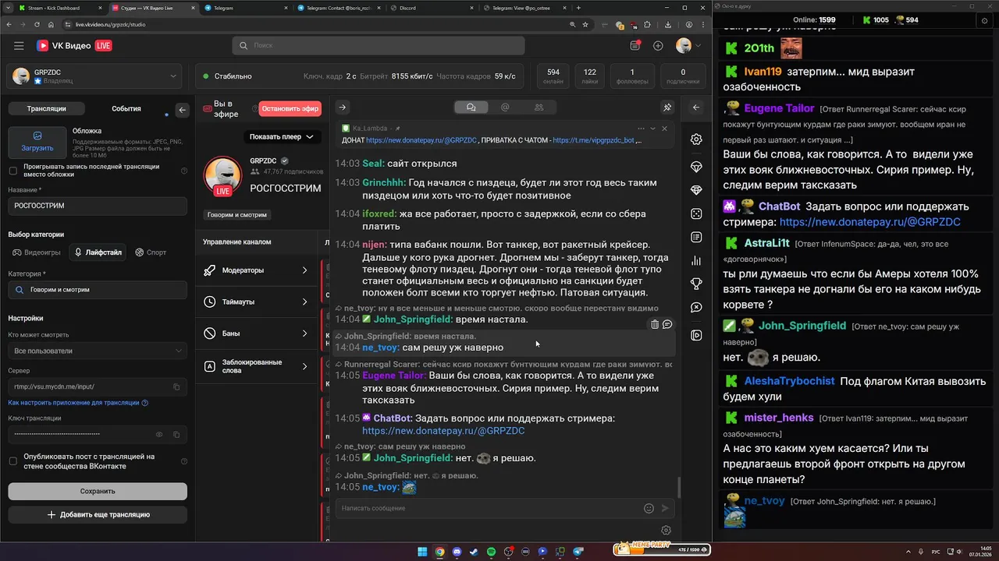Open the VK Видео notifications icon with red dot

click(x=635, y=46)
